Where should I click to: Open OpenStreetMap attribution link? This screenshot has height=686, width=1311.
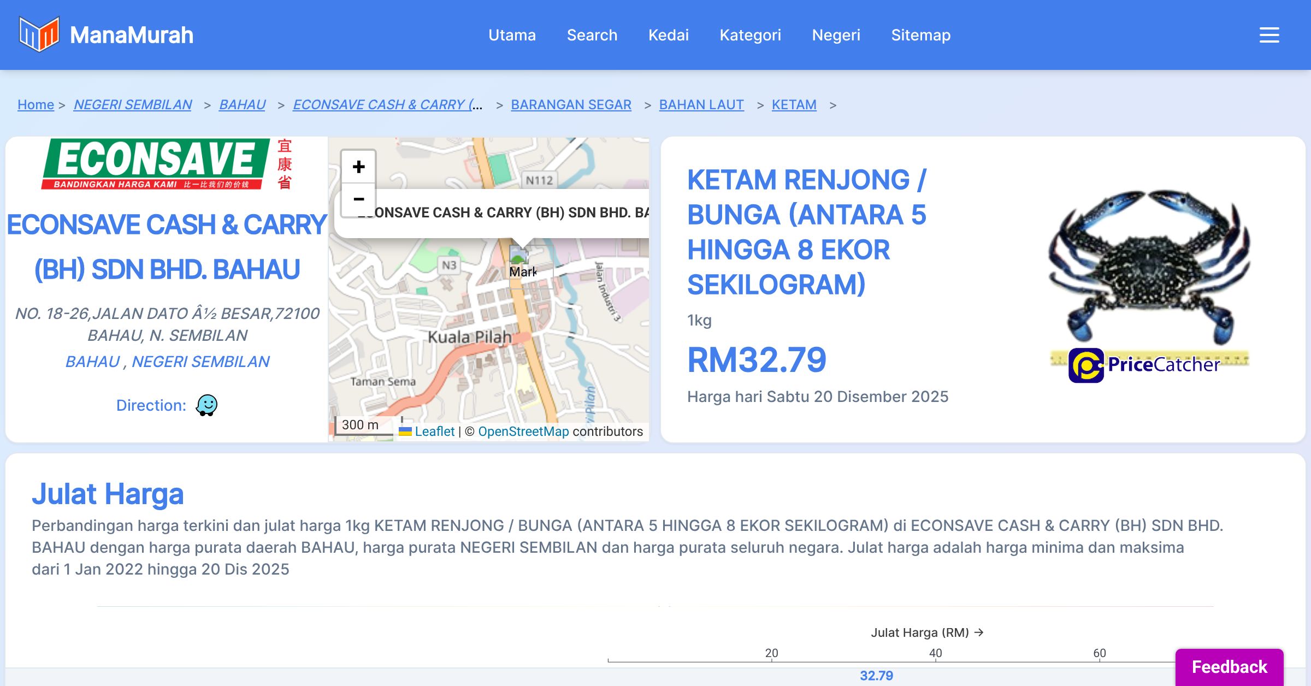pyautogui.click(x=523, y=431)
